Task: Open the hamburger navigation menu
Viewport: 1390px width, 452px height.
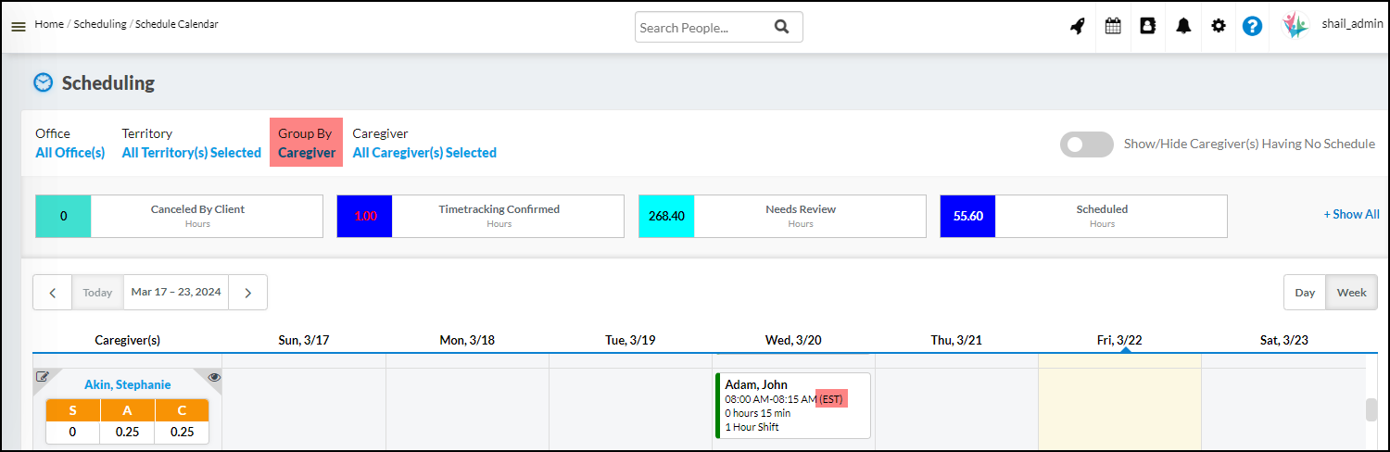Action: pos(19,27)
